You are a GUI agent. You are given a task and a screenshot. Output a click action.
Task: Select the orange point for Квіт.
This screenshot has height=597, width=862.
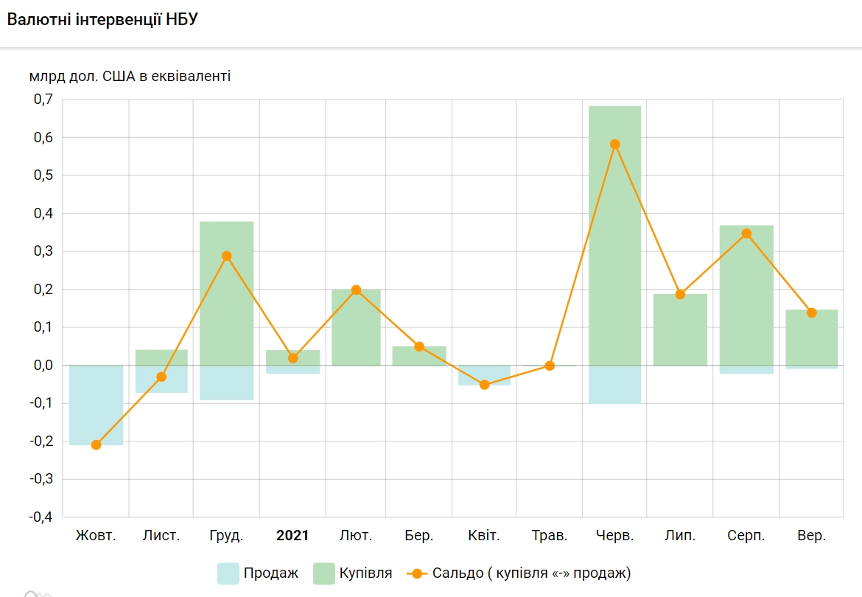tap(484, 385)
